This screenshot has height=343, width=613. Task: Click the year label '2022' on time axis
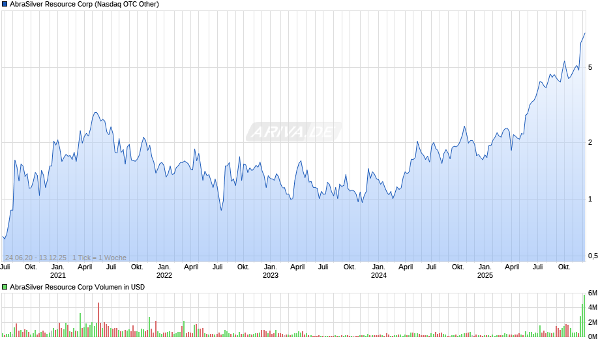point(164,275)
